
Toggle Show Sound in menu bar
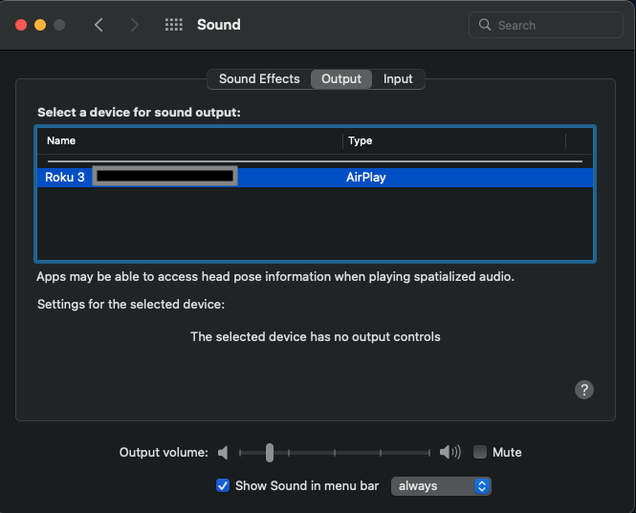point(223,485)
